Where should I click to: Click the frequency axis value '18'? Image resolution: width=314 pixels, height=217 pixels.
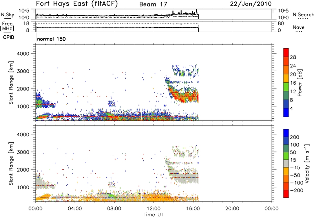click(26, 24)
